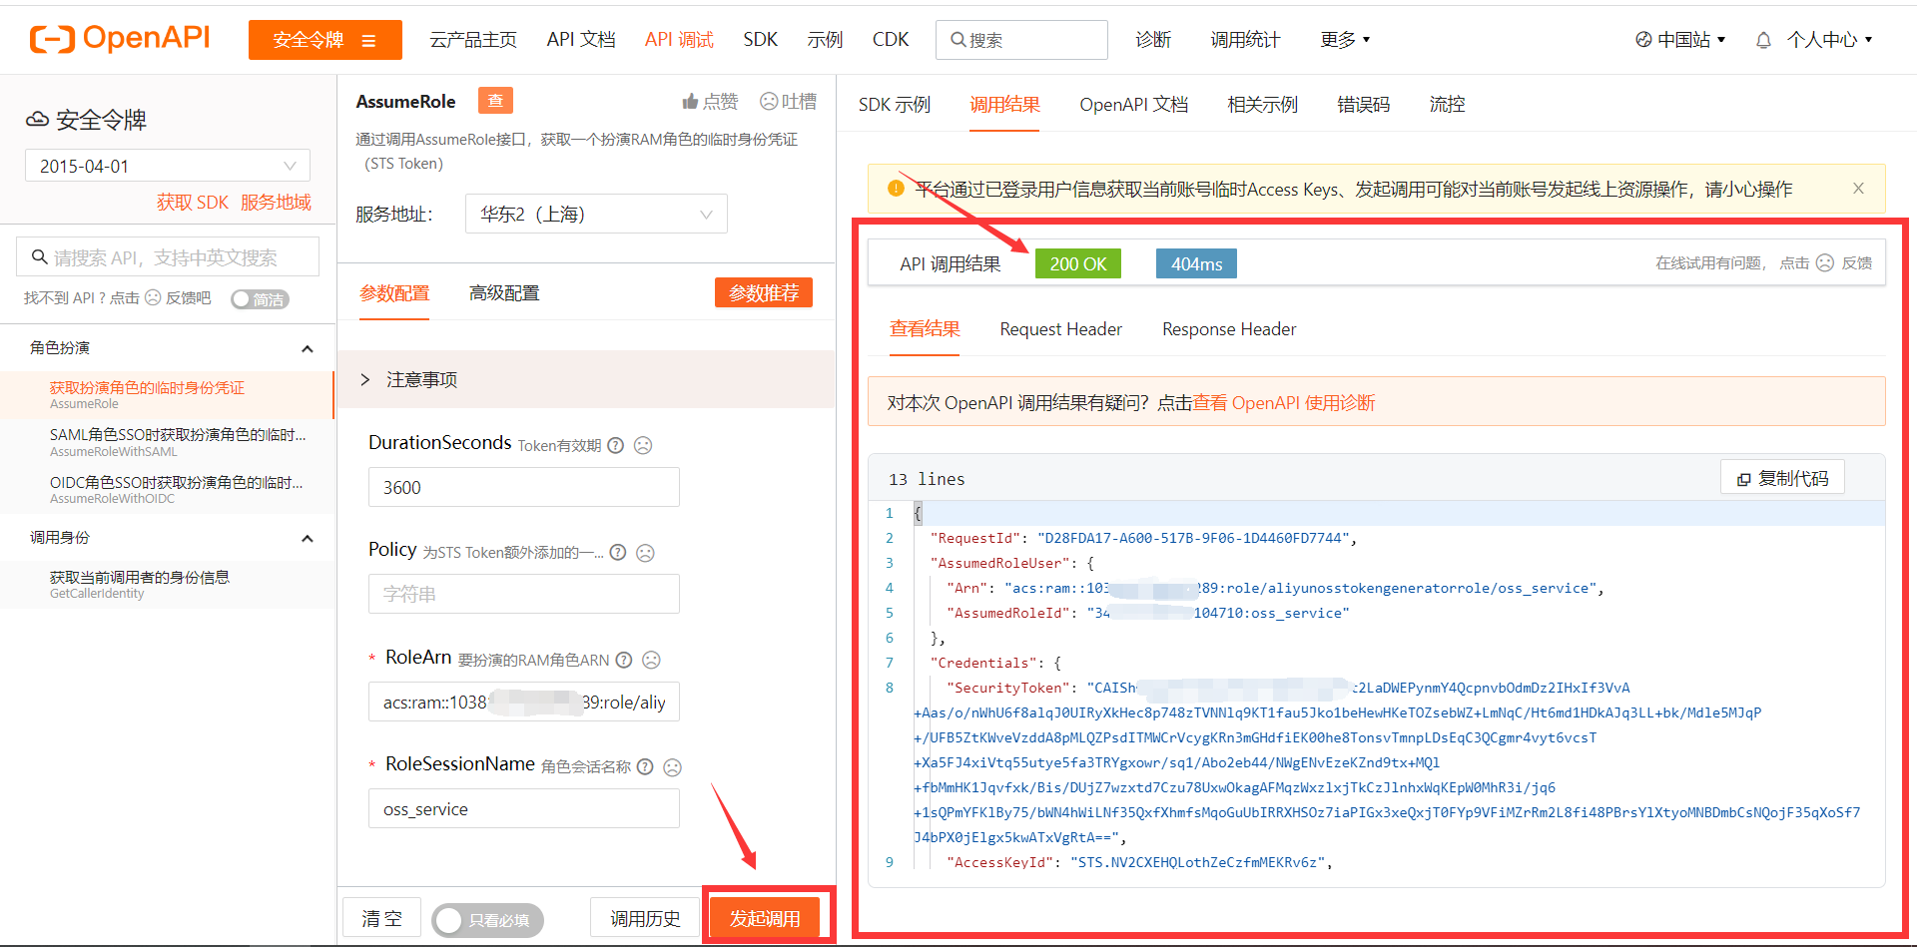The width and height of the screenshot is (1917, 947).
Task: Open the 查看 OpenAPI 使用诊断 link
Action: point(1284,402)
